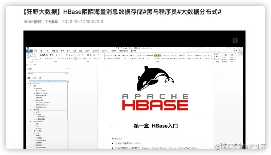The image size is (271, 155).
Task: Click the video help question mark icon
Action: click(235, 41)
